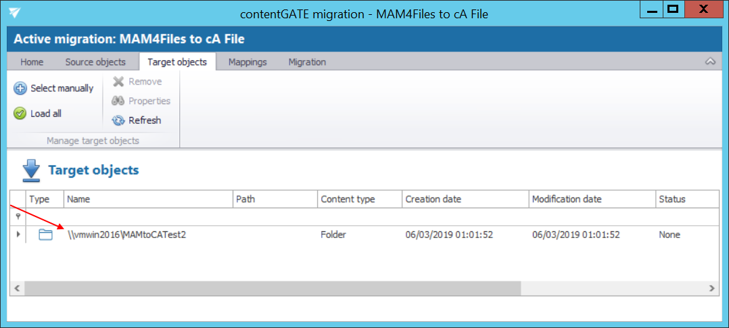This screenshot has width=729, height=328.
Task: Click the folder icon in MAMtoCATest2 row
Action: [45, 235]
